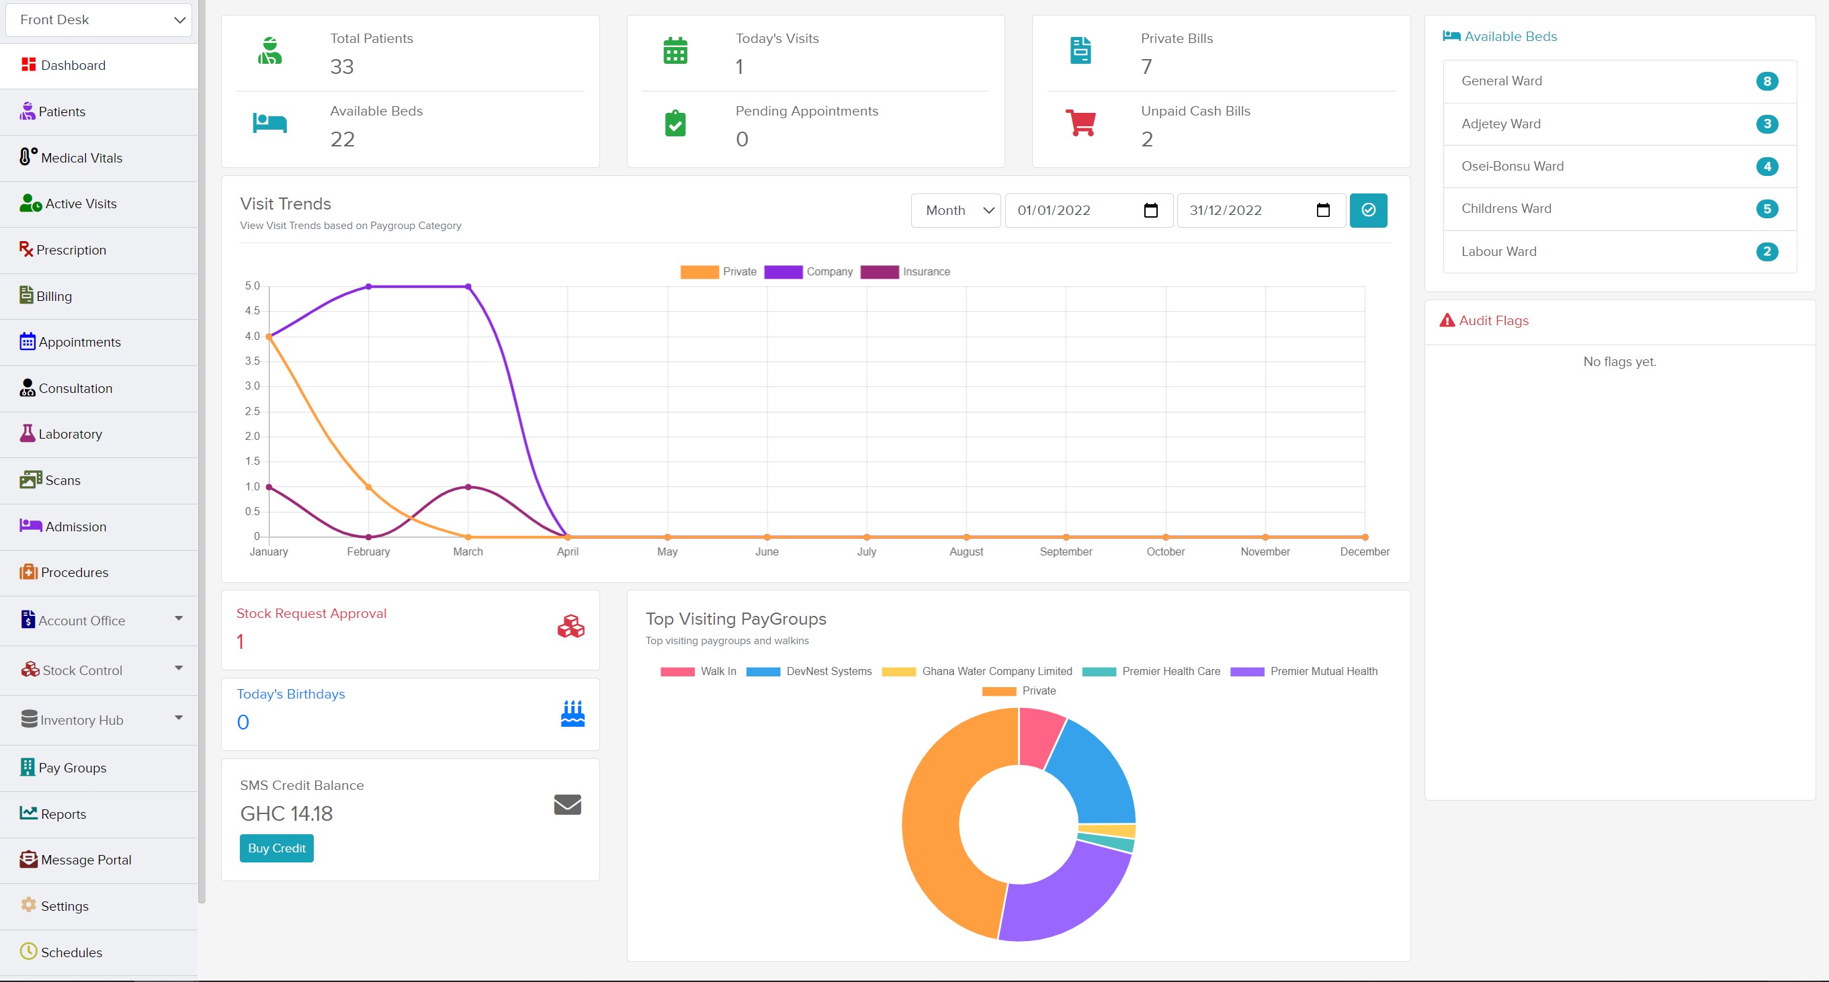This screenshot has height=982, width=1829.
Task: Toggle Premier Health Care legend entry
Action: click(1151, 671)
